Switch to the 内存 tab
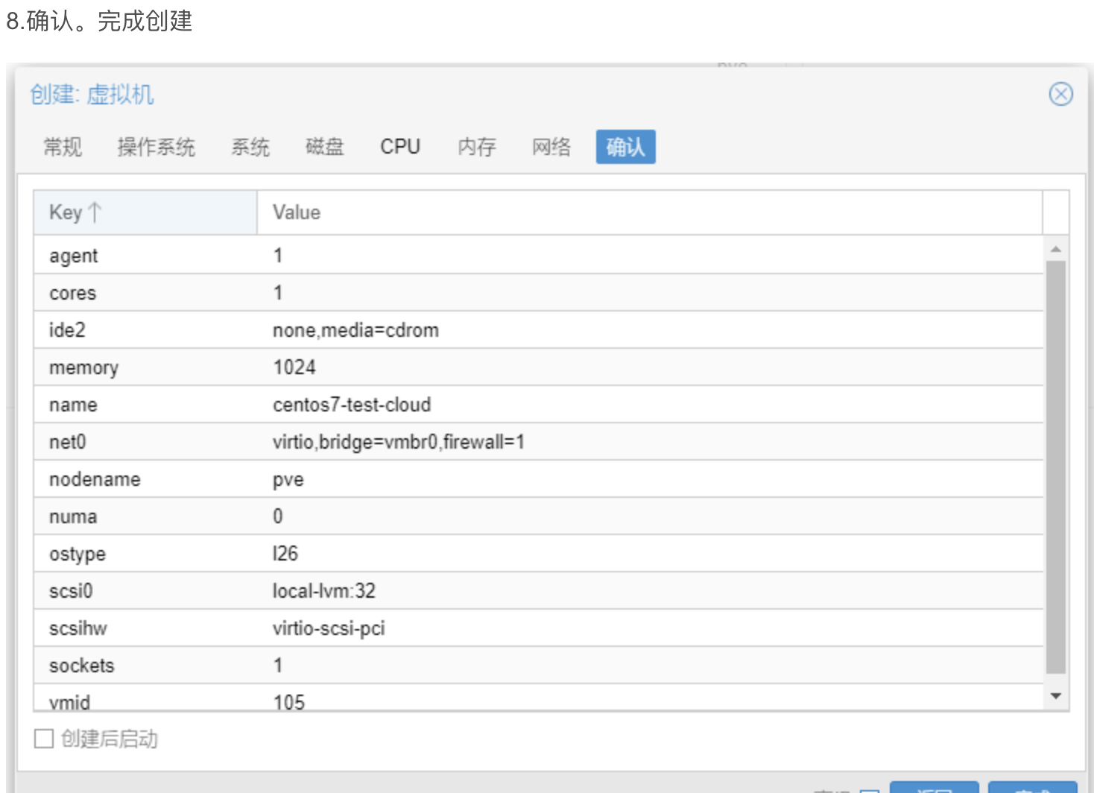Viewport: 1094px width, 793px height. 477,147
